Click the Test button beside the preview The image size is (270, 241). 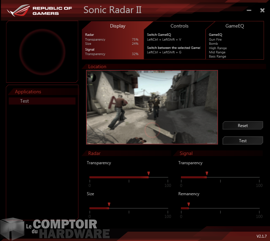(243, 141)
